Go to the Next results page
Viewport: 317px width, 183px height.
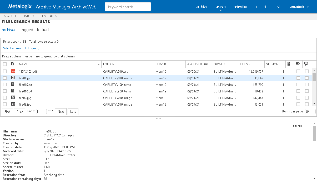pos(61,112)
